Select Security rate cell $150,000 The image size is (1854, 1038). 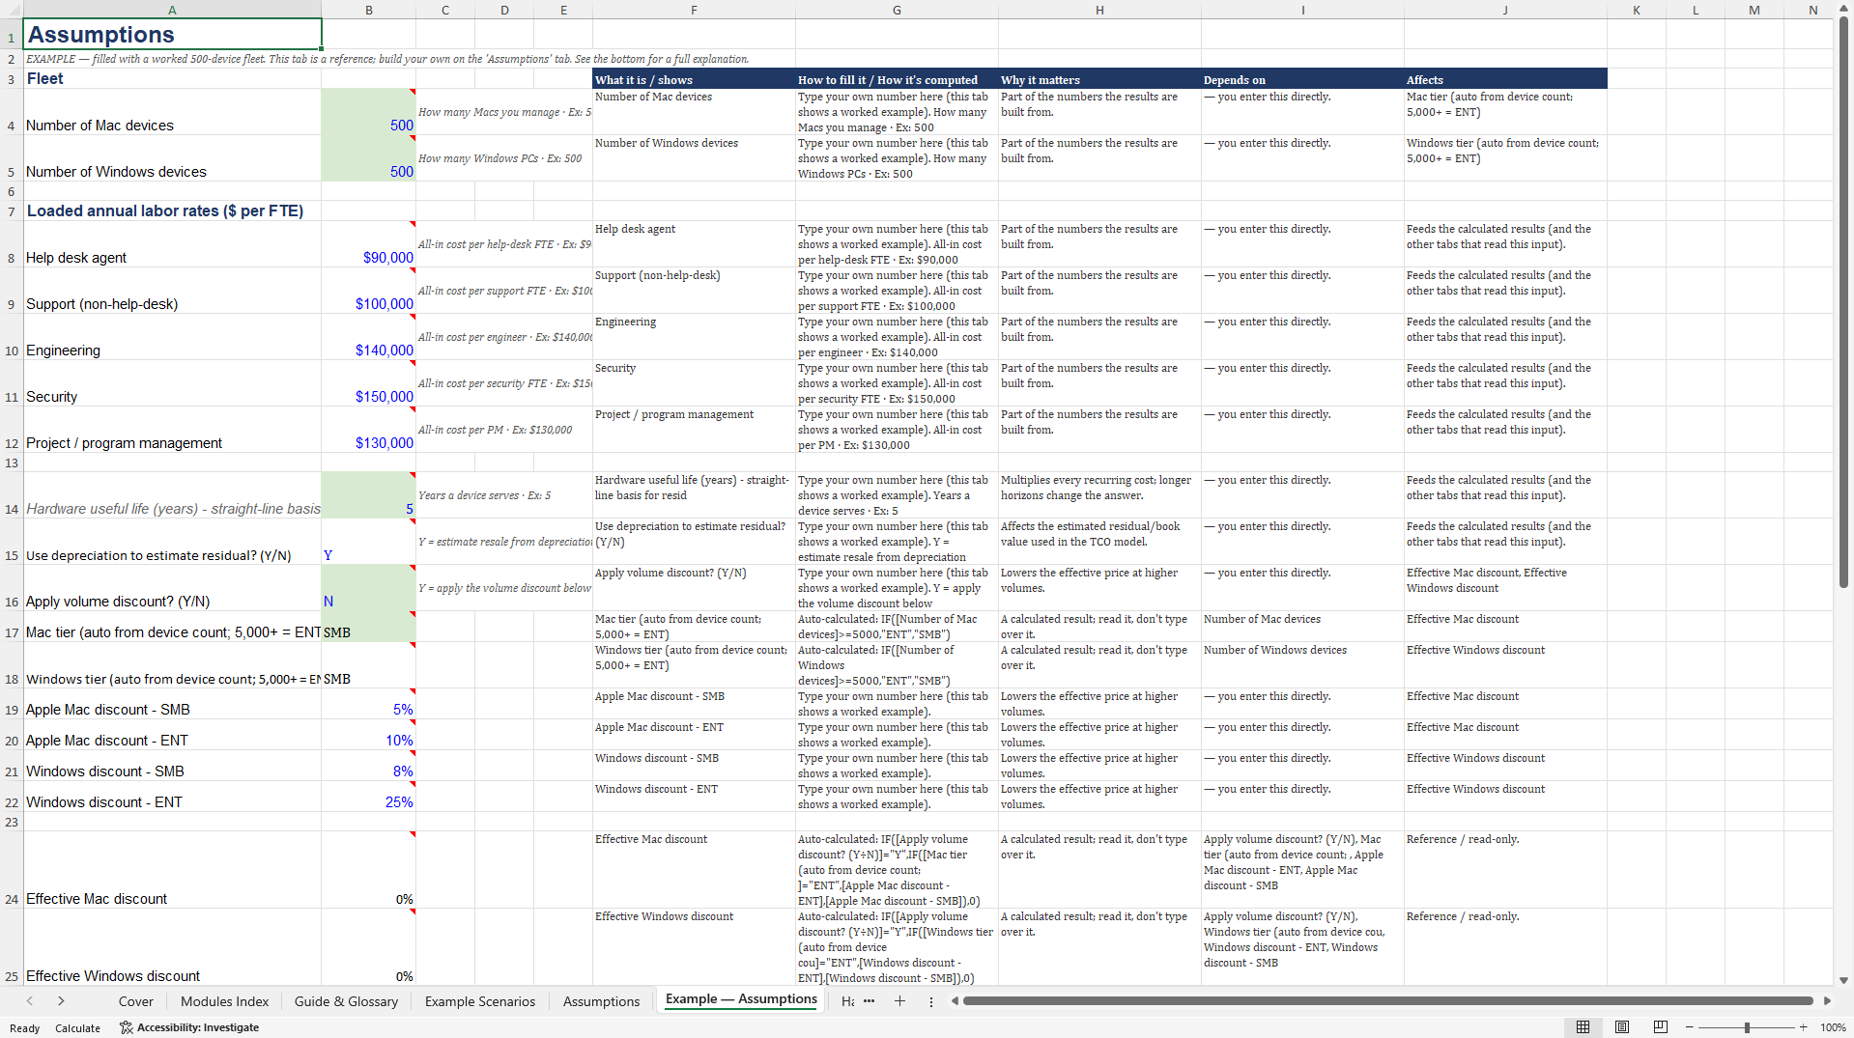pyautogui.click(x=368, y=383)
